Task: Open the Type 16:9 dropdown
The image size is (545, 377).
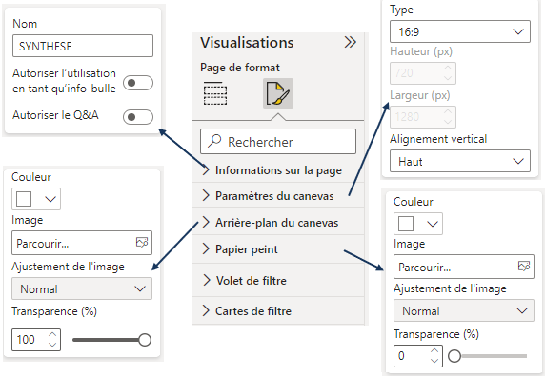Action: pos(460,31)
